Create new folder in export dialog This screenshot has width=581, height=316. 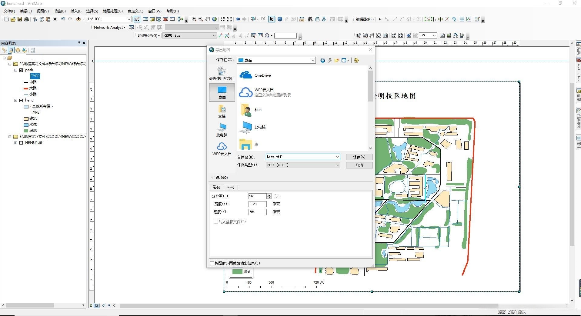pos(337,60)
